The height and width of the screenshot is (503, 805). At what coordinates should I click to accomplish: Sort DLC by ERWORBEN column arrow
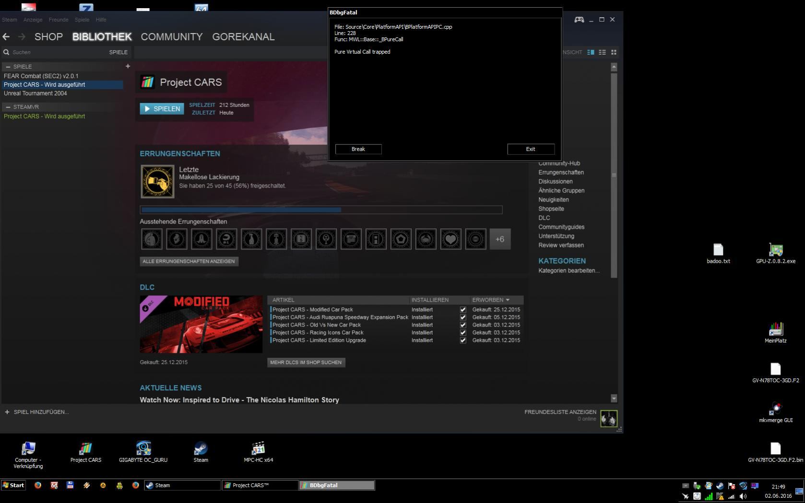[508, 300]
